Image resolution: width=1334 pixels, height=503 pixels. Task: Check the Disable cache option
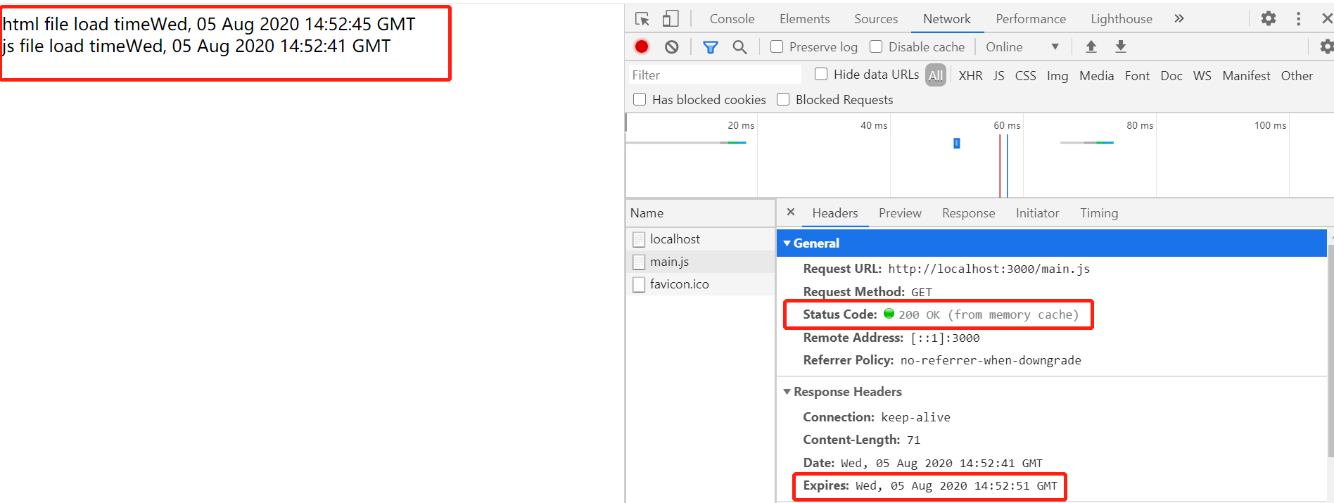876,47
